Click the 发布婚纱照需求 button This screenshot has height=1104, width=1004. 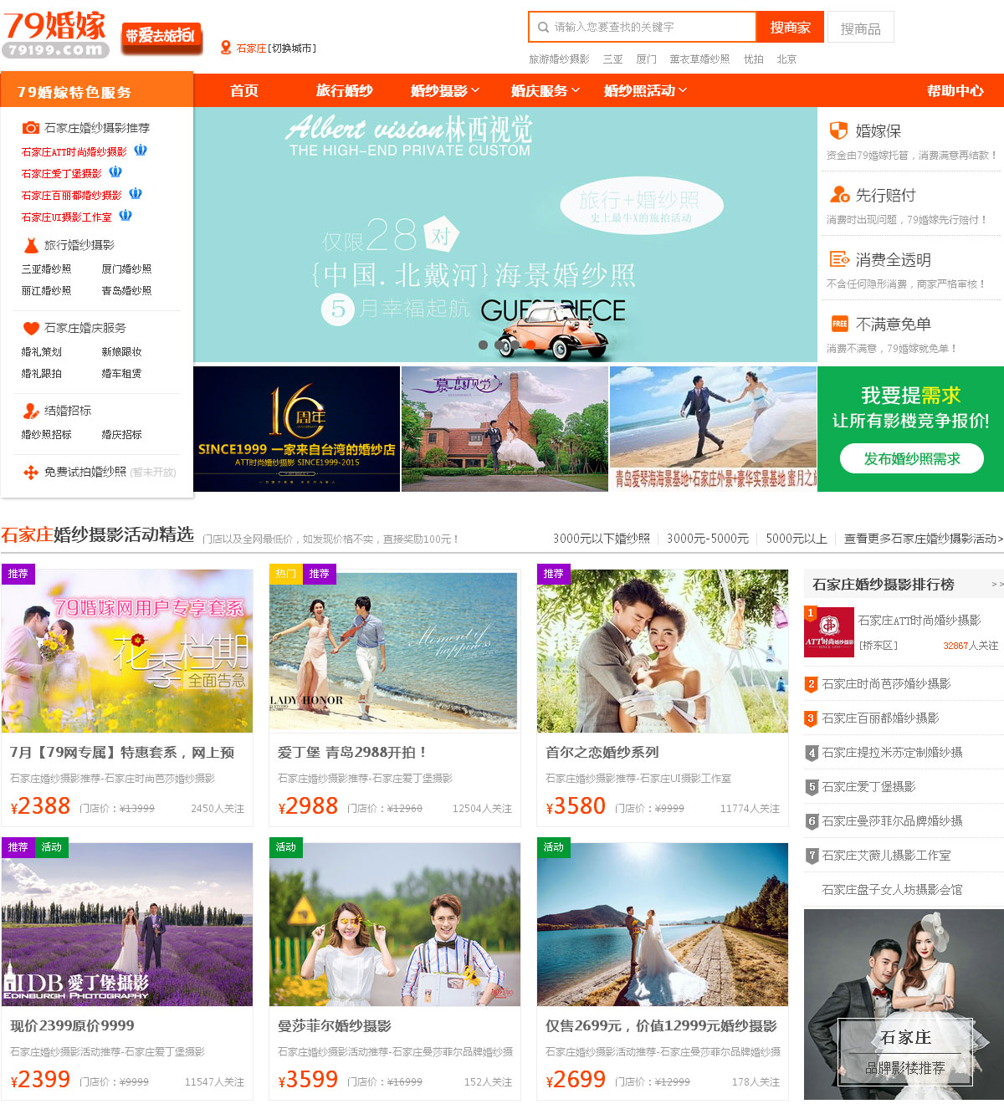tap(911, 458)
